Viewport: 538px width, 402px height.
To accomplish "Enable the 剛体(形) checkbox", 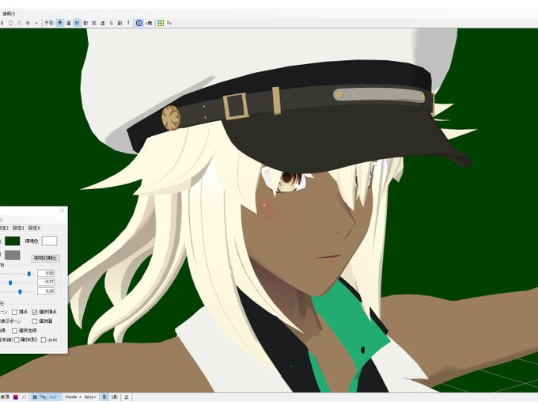I will 17,339.
